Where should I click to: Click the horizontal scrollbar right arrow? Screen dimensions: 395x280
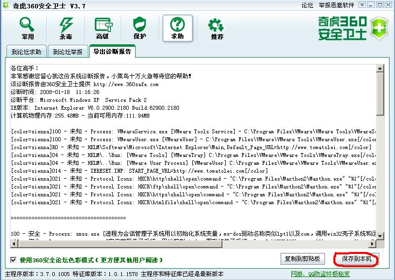372,244
